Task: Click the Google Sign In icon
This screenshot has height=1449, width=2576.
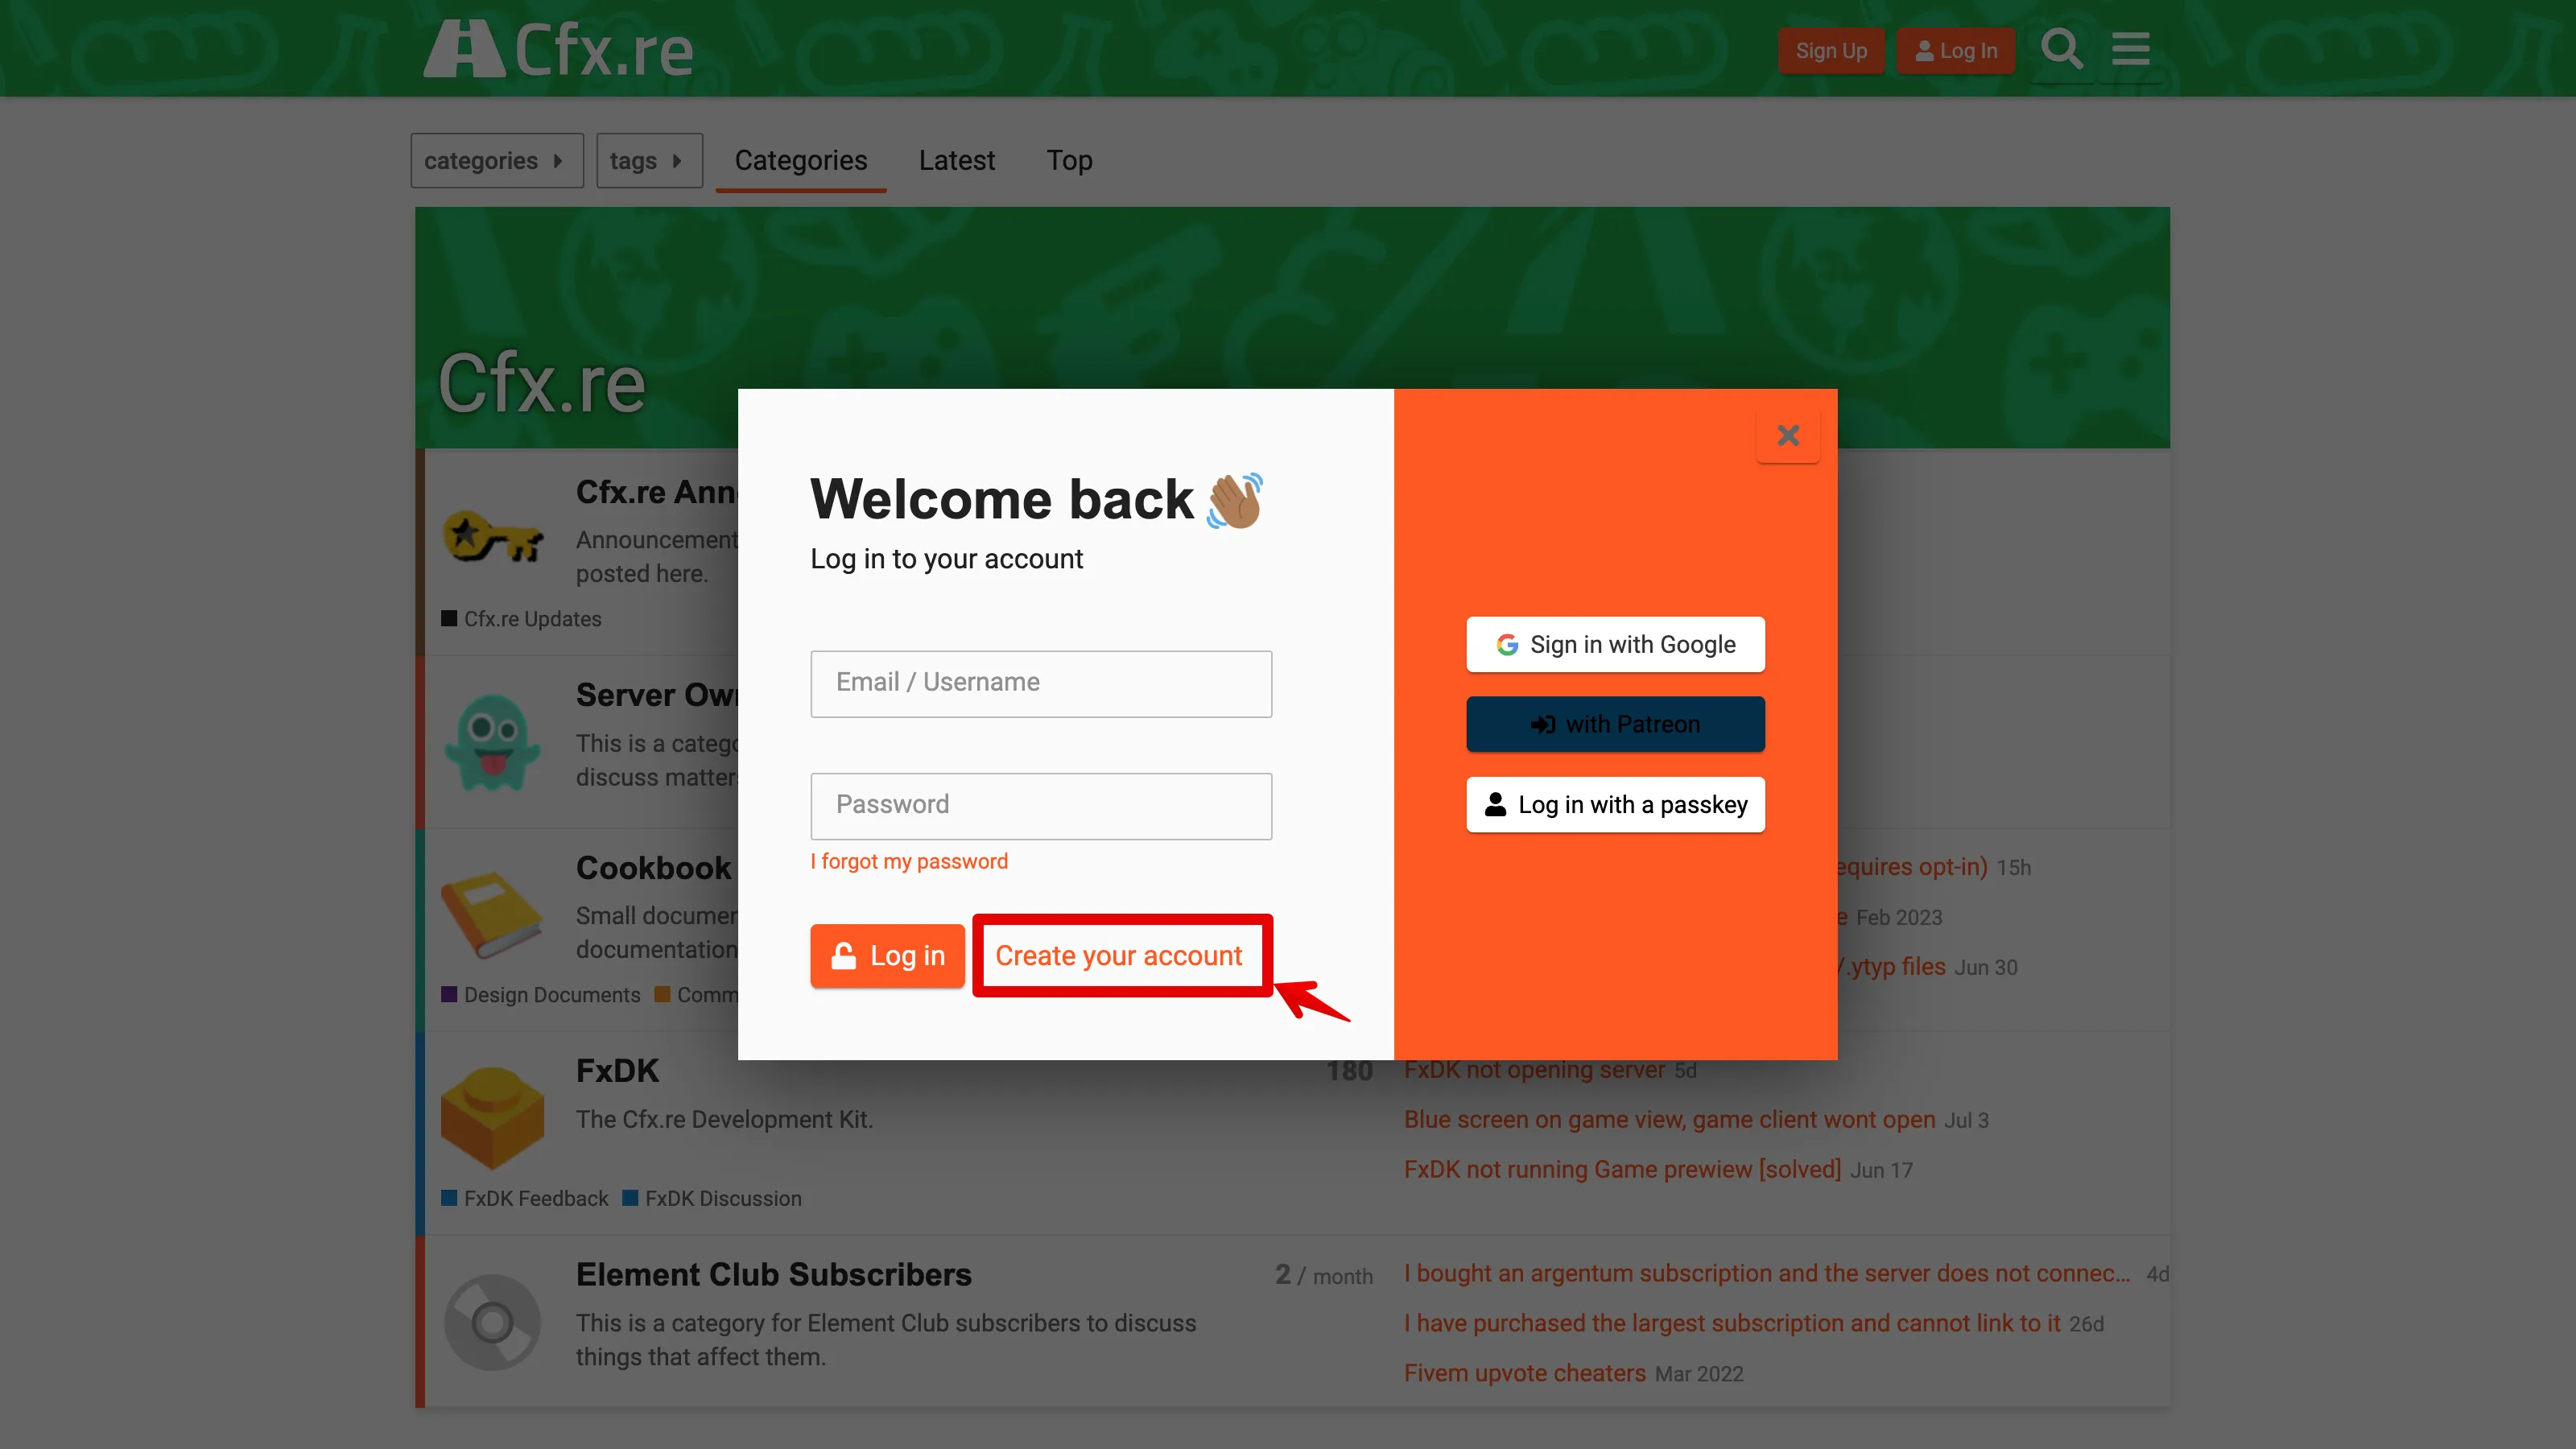Action: (x=1505, y=644)
